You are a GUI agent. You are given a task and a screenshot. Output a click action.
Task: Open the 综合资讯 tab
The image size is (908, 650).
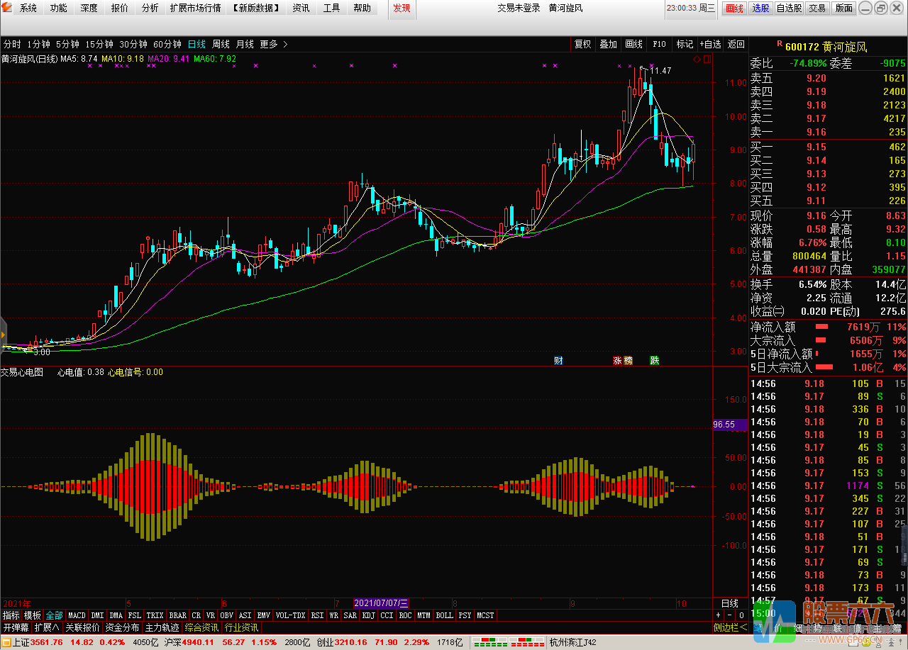202,627
